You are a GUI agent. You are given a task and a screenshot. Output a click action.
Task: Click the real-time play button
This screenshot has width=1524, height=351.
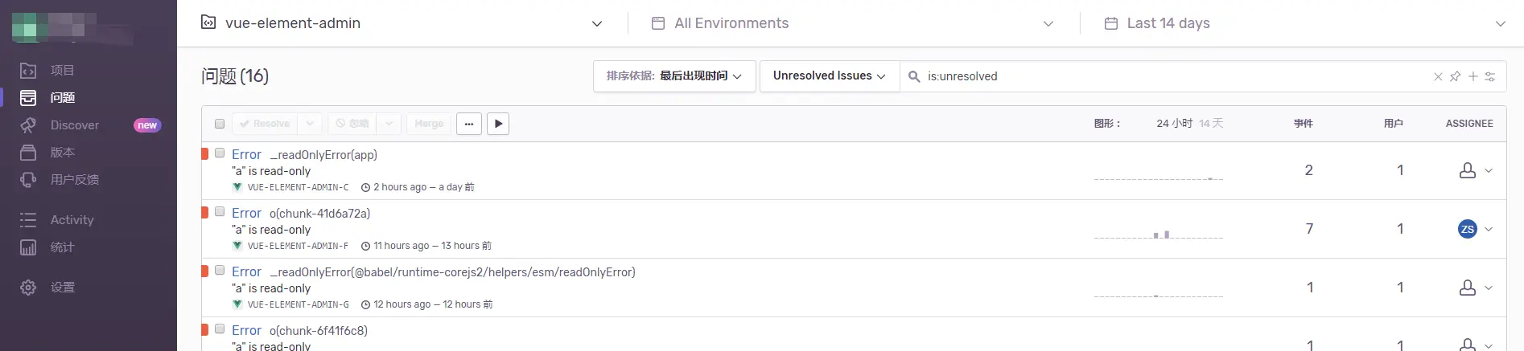coord(498,124)
